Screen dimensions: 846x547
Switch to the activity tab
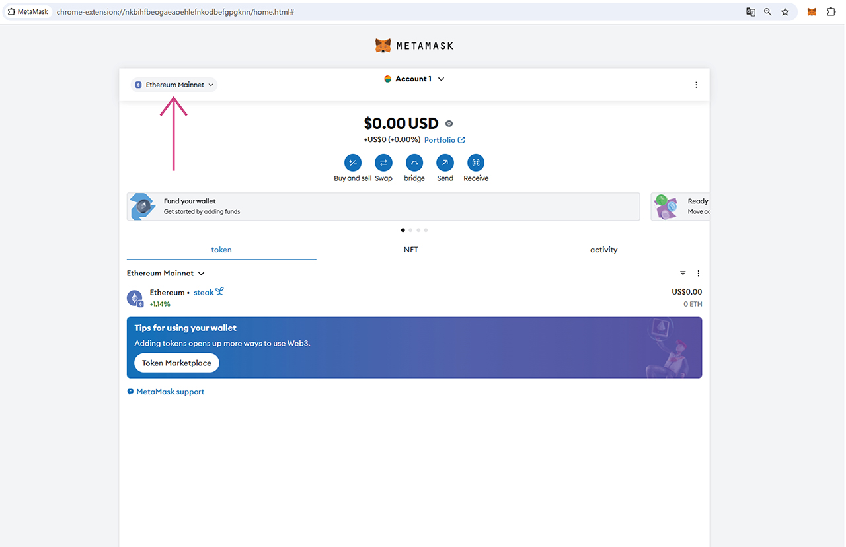(603, 250)
